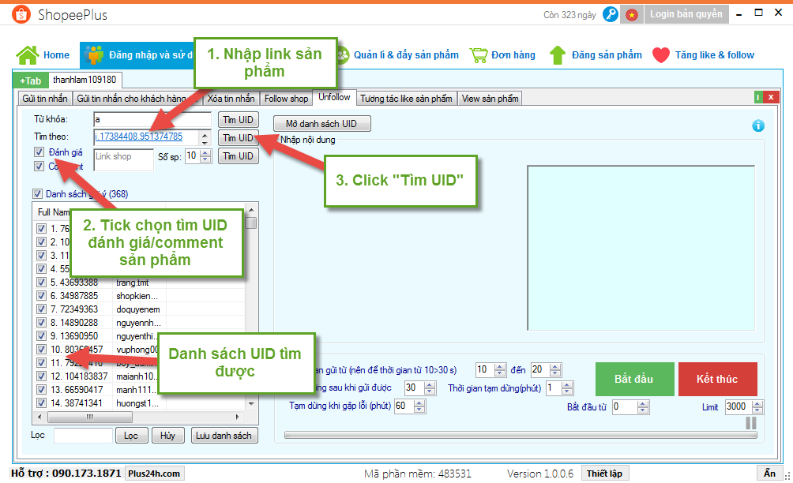Image resolution: width=793 pixels, height=483 pixels.
Task: Open the View sản phẩm tab
Action: 490,99
